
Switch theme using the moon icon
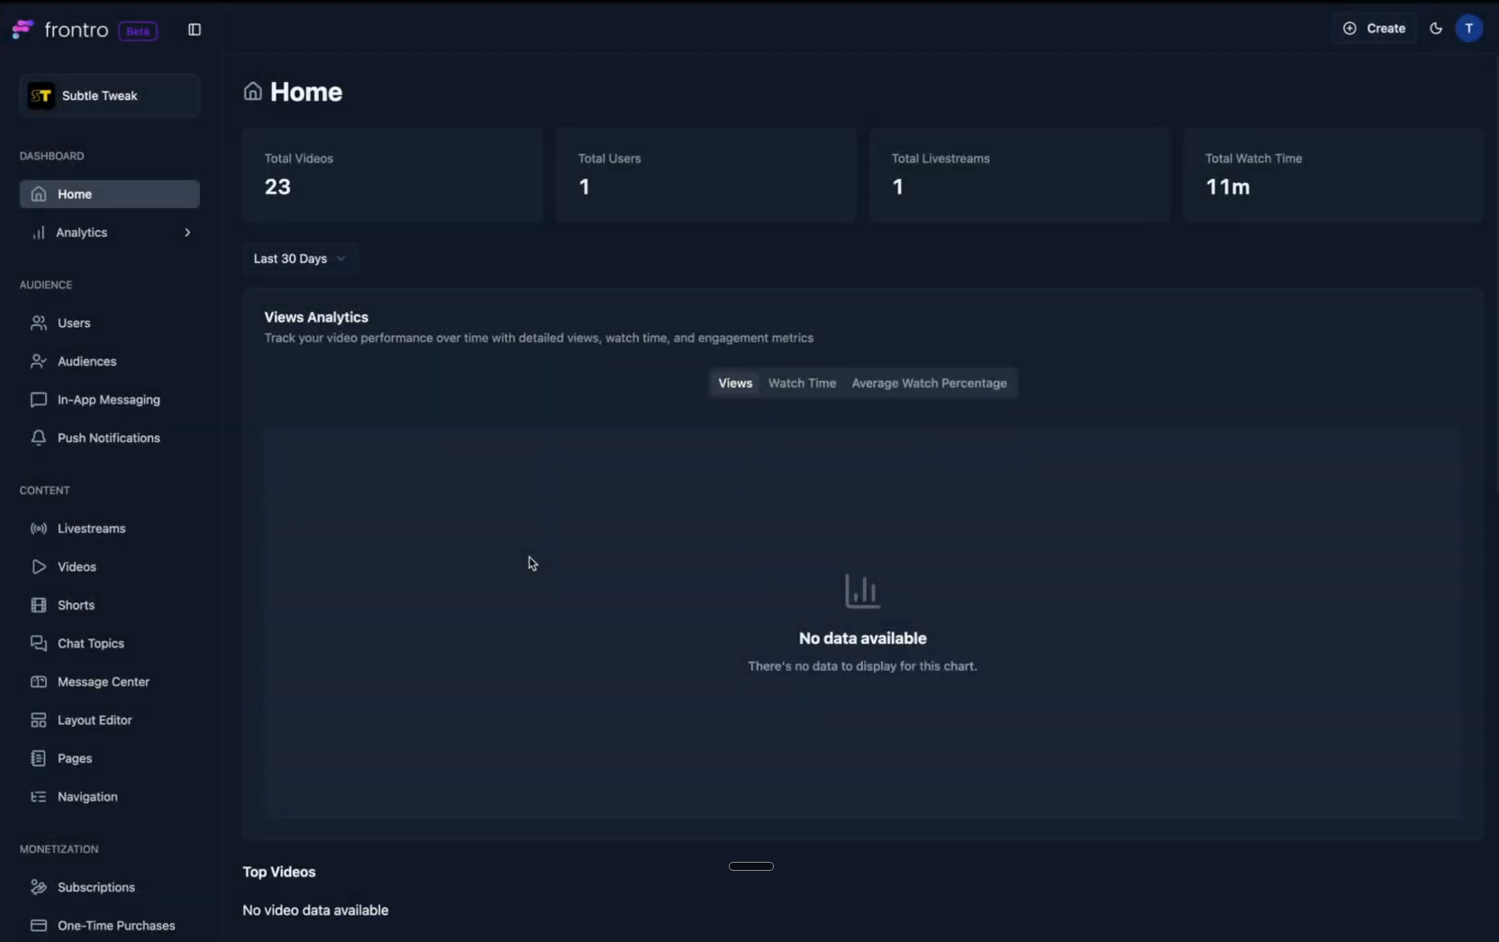point(1436,29)
